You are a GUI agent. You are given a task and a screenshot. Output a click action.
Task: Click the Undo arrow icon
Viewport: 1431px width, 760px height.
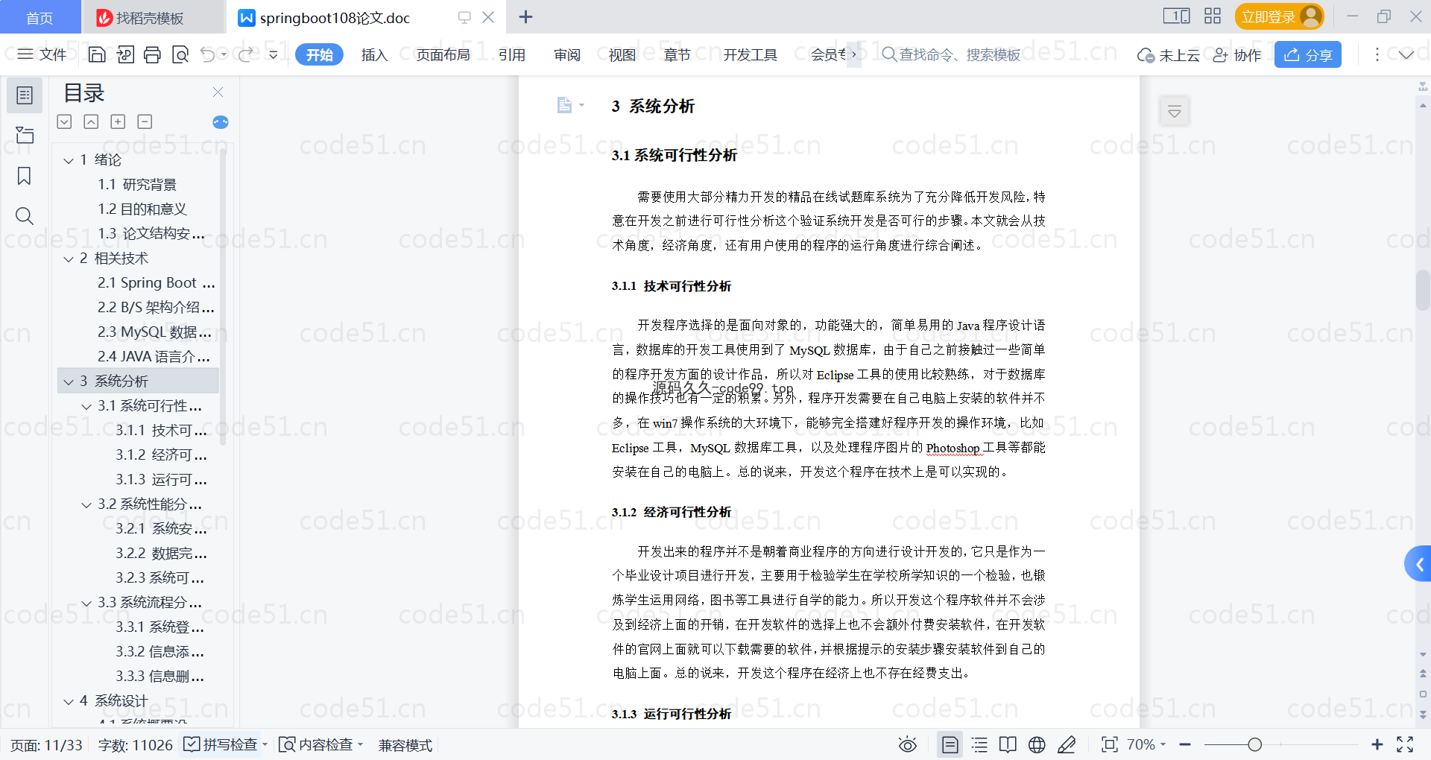coord(208,54)
